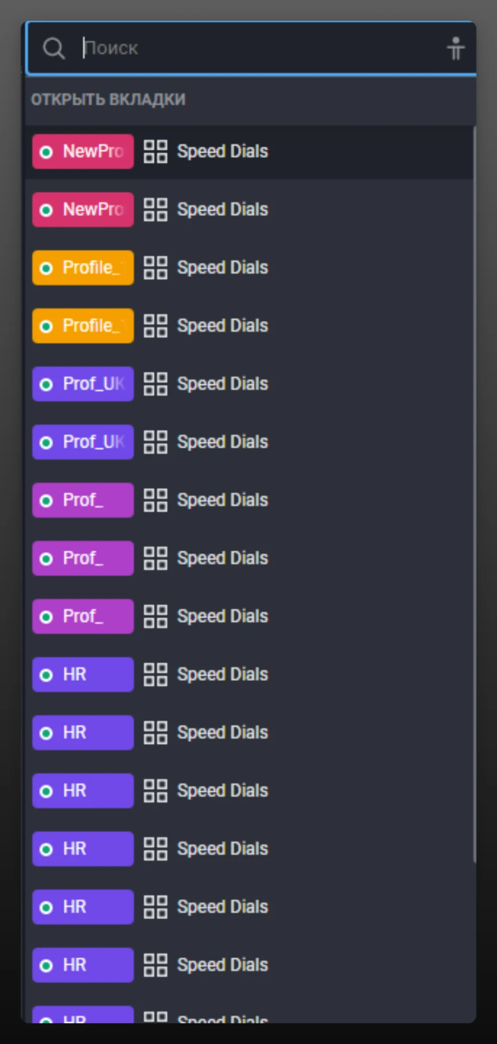Click the vertical scrollbar of tab list
This screenshot has height=1044, width=497.
[474, 494]
